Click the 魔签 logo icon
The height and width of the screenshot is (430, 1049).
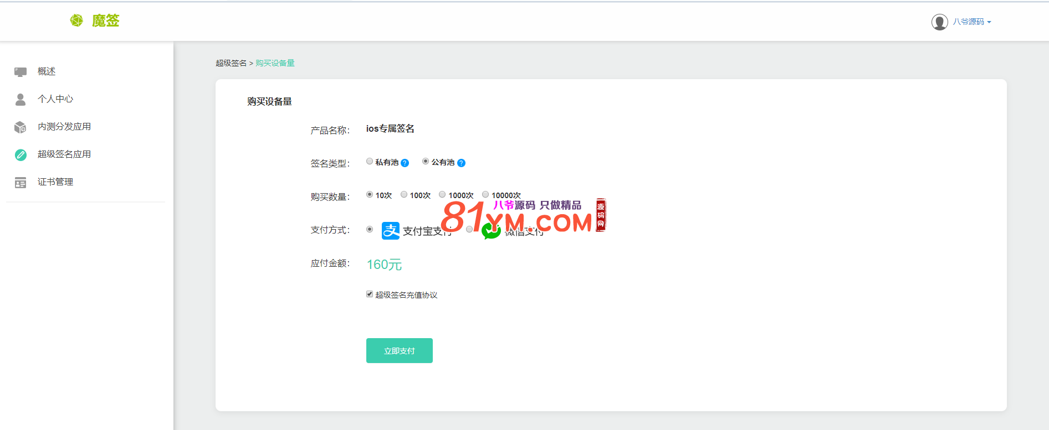(76, 20)
